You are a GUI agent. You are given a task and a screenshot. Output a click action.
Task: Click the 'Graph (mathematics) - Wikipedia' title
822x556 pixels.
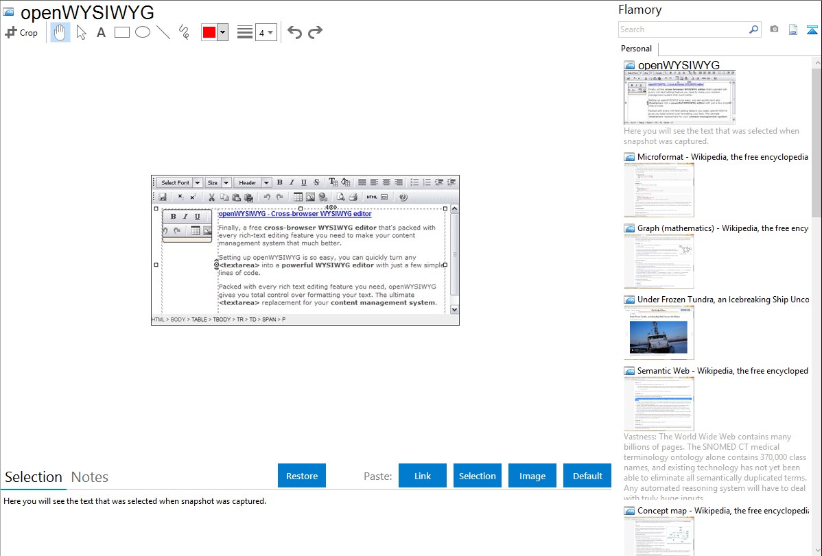coord(723,228)
